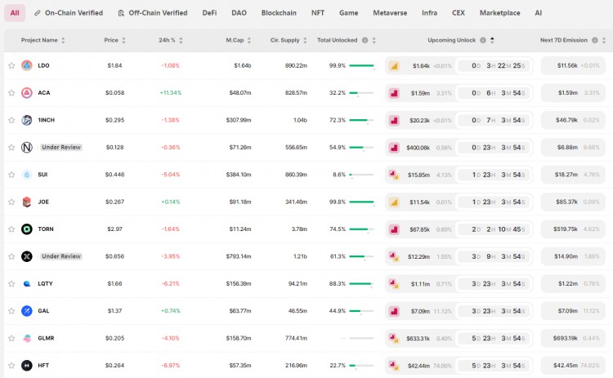Click the HFT token logo
613x378 pixels.
27,366
